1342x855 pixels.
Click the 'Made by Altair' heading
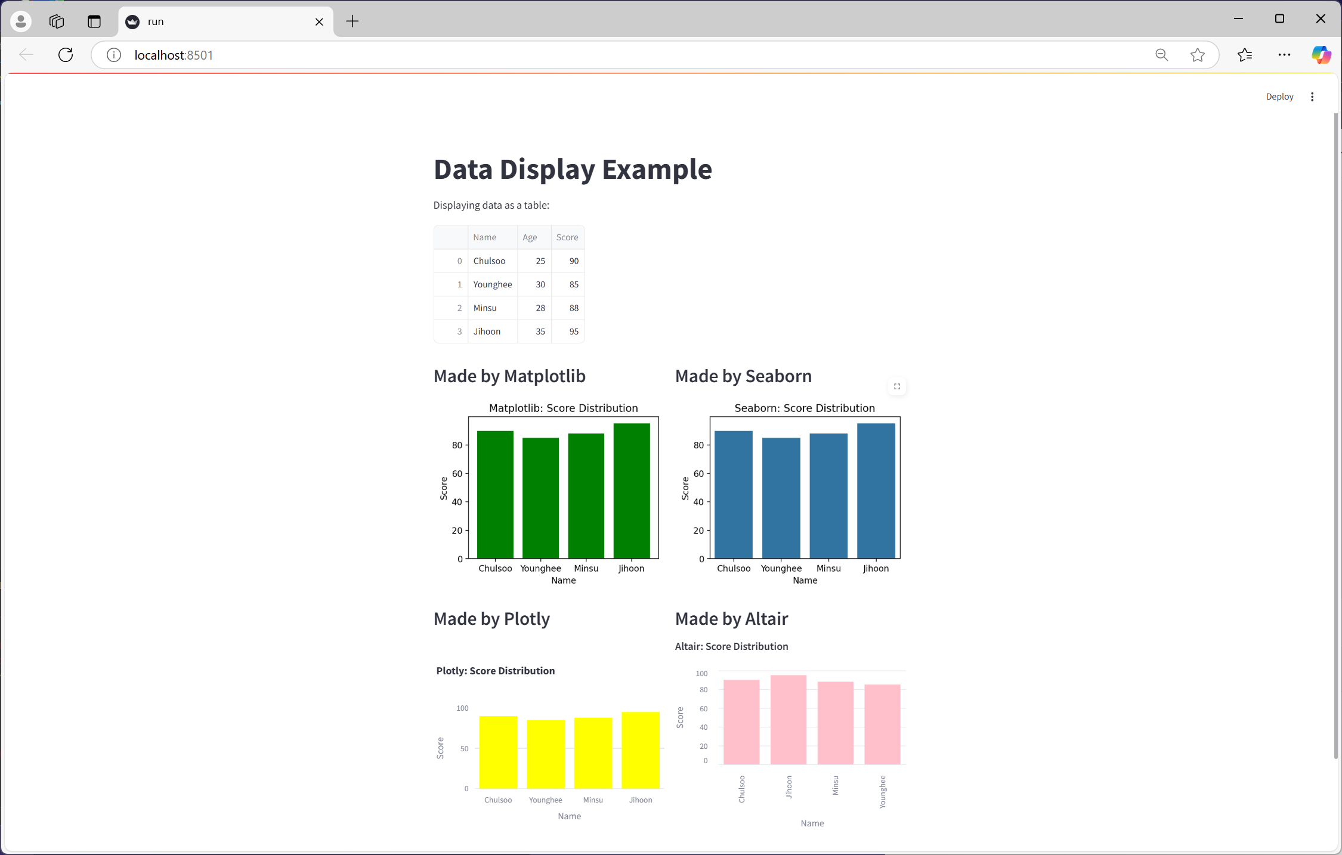pos(731,619)
